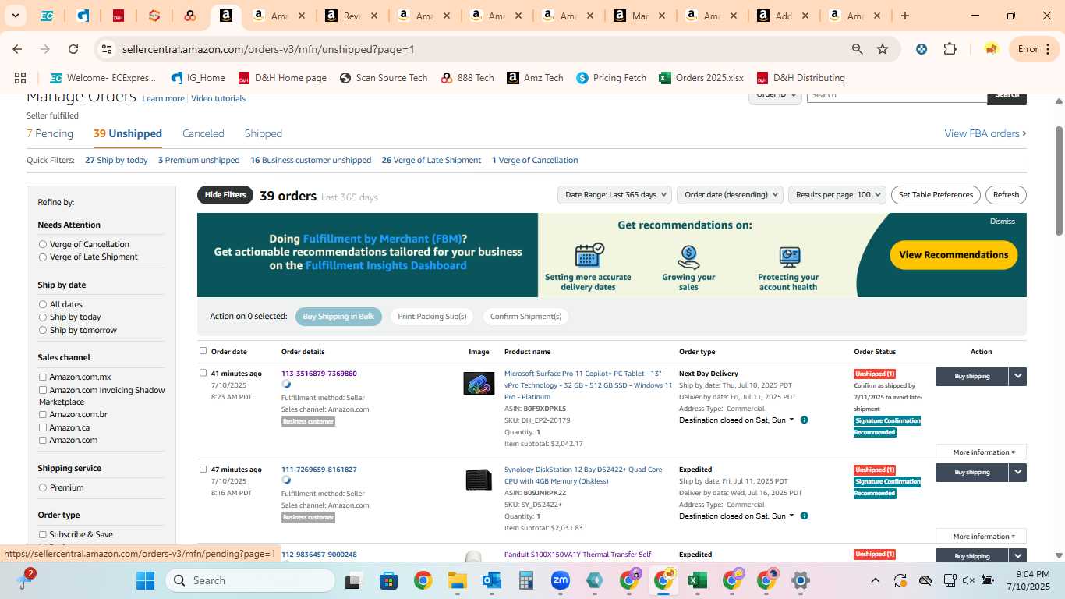Image resolution: width=1065 pixels, height=599 pixels.
Task: Reload the page with browser refresh icon
Action: [x=73, y=49]
